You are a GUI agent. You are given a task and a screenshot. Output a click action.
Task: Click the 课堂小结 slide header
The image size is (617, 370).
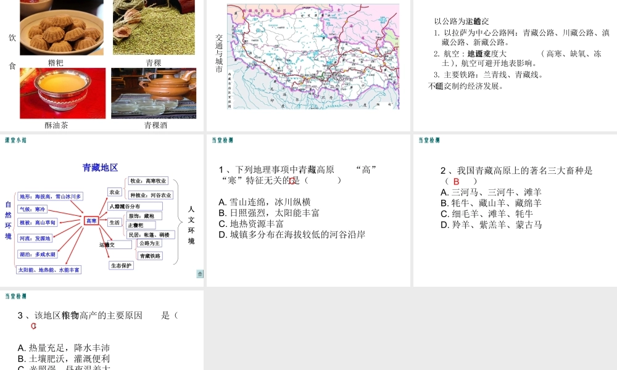point(16,140)
